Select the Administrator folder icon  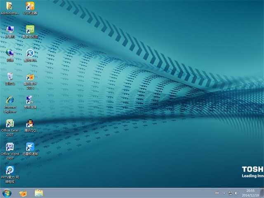click(9, 7)
